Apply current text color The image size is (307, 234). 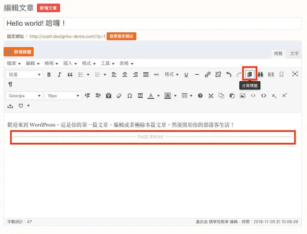tap(151, 96)
